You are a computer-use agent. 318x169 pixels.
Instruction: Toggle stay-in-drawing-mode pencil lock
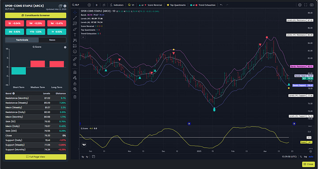tap(75, 78)
